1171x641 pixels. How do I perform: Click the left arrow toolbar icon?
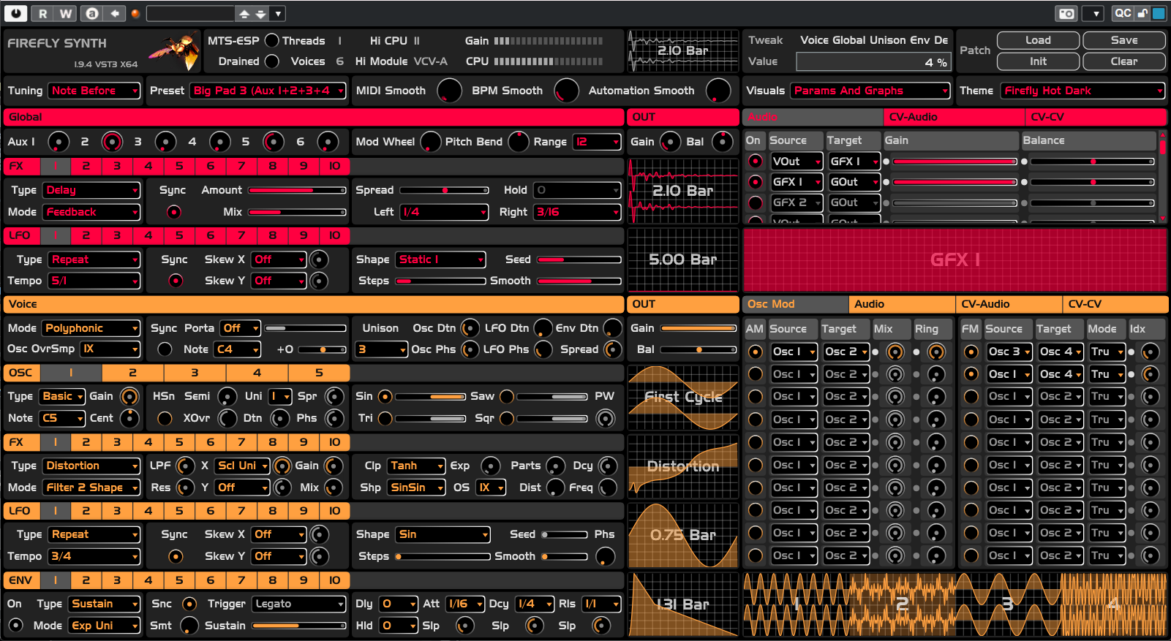point(115,13)
